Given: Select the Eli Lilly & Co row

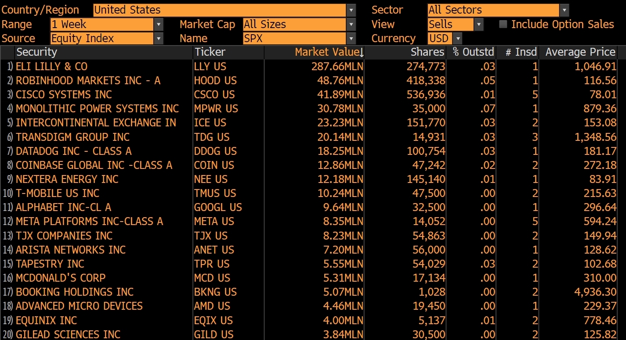Looking at the screenshot, I should pos(52,67).
